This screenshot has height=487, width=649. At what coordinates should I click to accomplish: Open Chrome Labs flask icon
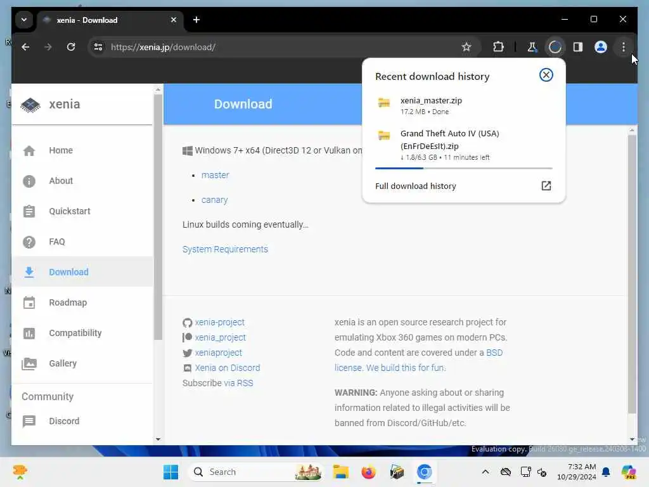(532, 47)
